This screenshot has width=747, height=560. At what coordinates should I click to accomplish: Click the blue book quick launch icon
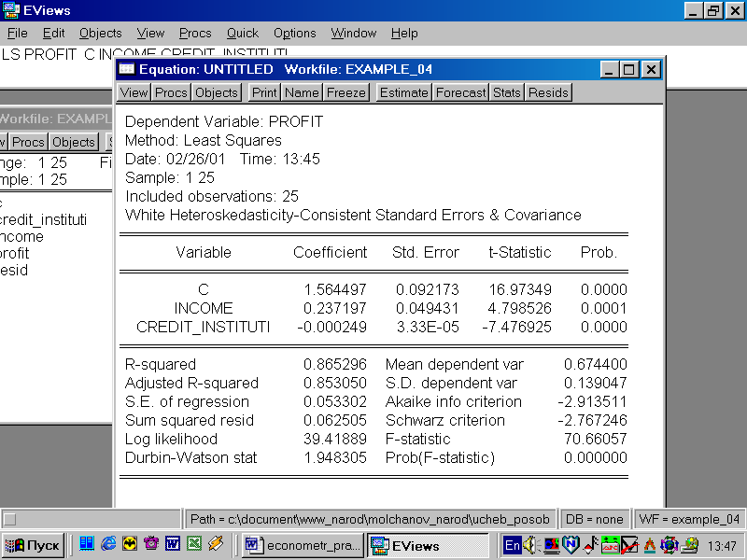point(87,544)
